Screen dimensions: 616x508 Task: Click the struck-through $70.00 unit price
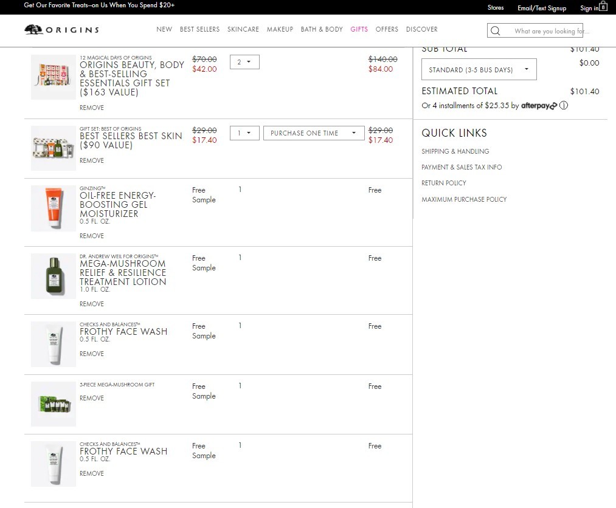(x=204, y=60)
